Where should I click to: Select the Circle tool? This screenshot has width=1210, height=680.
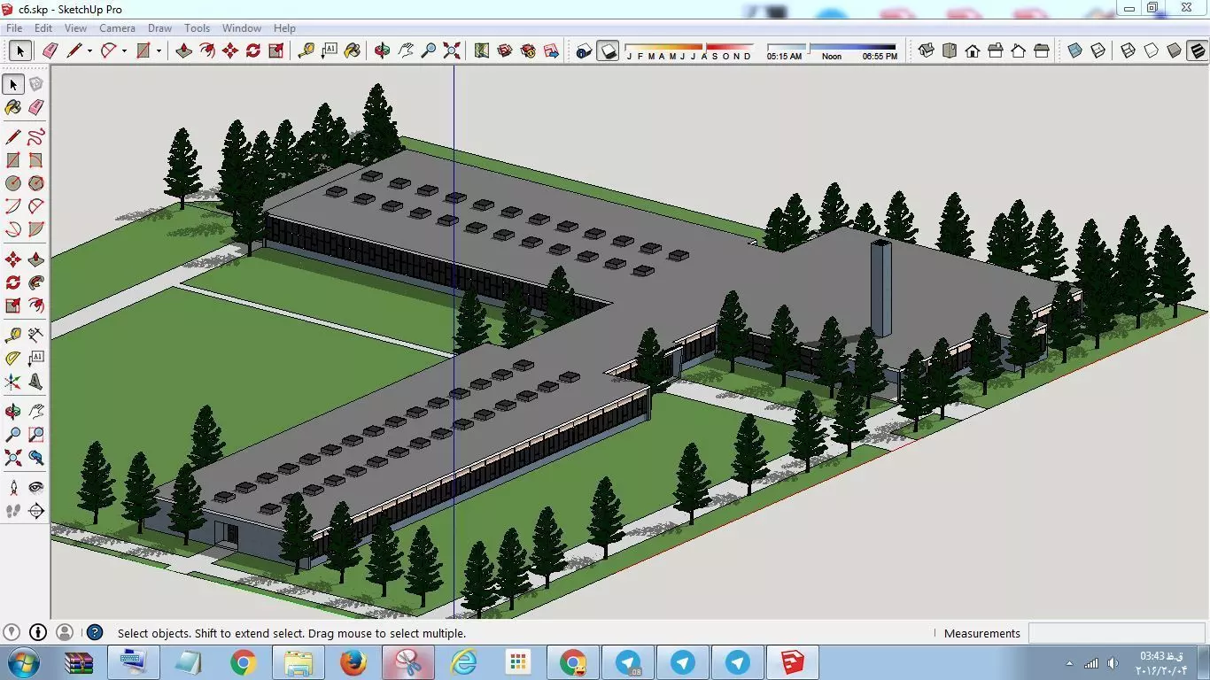(x=13, y=183)
